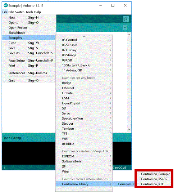Expand the Open Recent submenu
The height and width of the screenshot is (192, 182).
(x=29, y=28)
